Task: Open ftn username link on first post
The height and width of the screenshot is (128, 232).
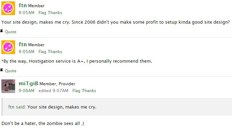Action: coord(23,5)
